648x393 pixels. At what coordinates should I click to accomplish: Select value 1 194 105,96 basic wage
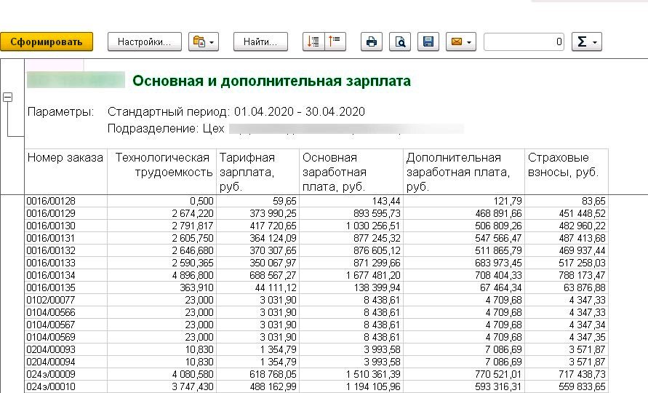click(351, 386)
